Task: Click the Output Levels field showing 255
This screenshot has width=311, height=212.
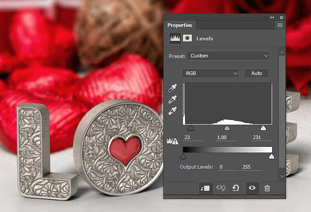Action: tap(251, 167)
